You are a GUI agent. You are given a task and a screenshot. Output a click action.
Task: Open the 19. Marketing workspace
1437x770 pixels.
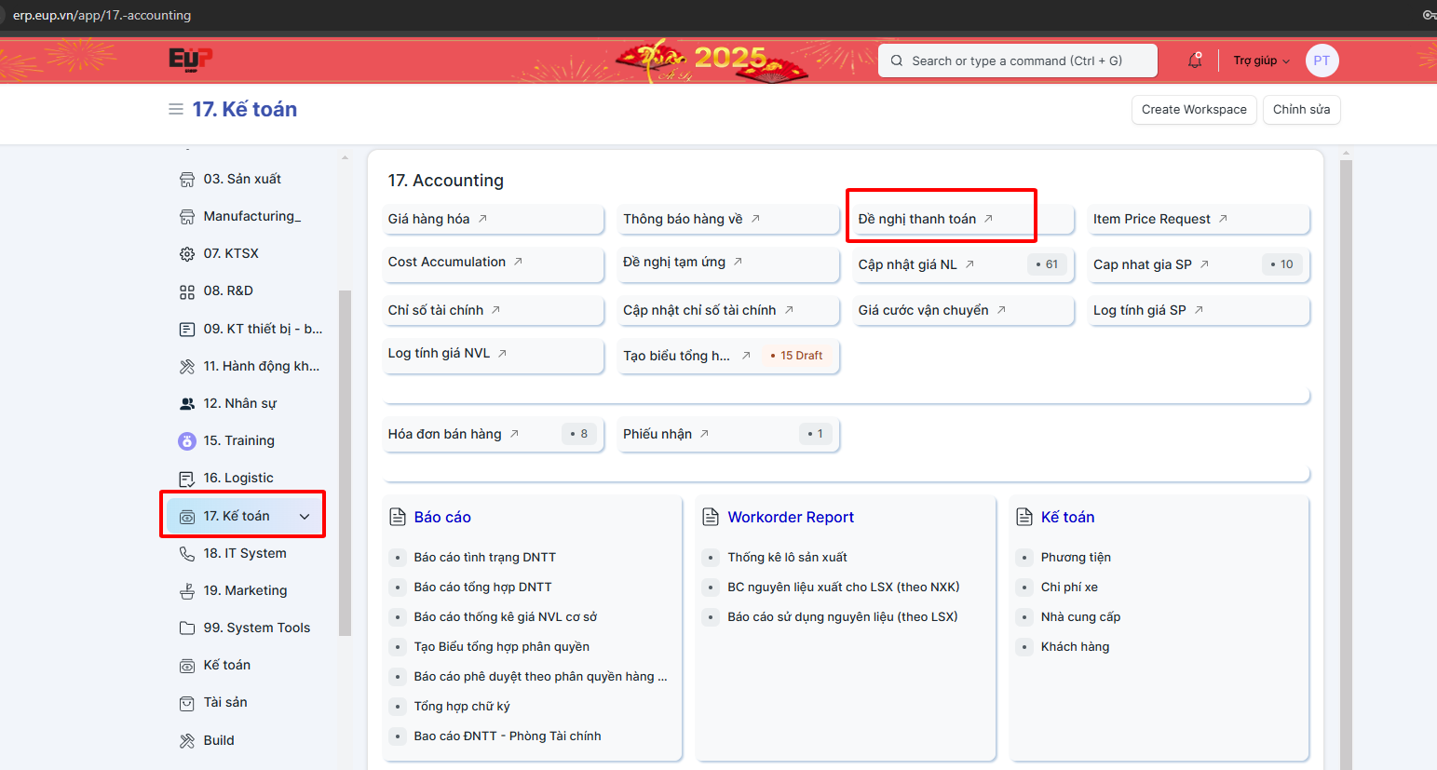[245, 590]
